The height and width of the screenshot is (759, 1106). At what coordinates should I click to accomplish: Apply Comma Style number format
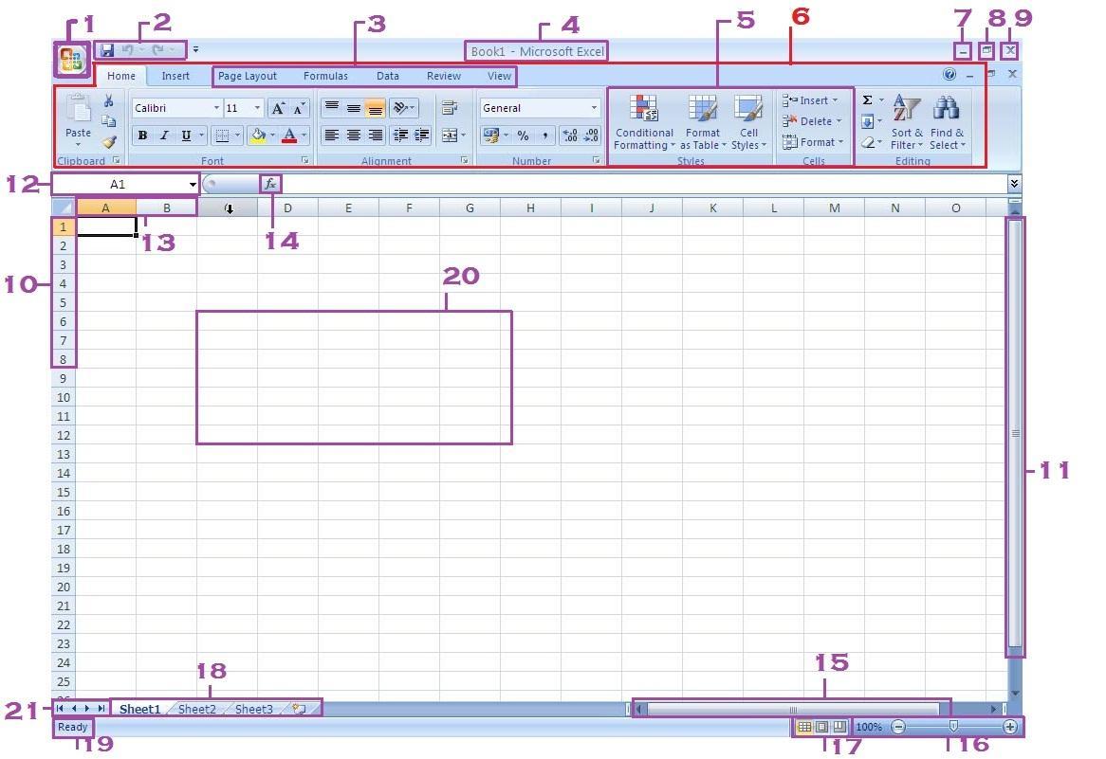[x=544, y=136]
